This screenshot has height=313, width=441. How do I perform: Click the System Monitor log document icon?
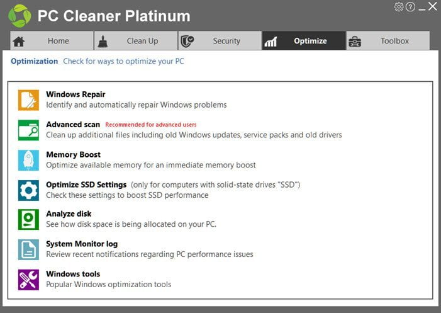pos(28,249)
